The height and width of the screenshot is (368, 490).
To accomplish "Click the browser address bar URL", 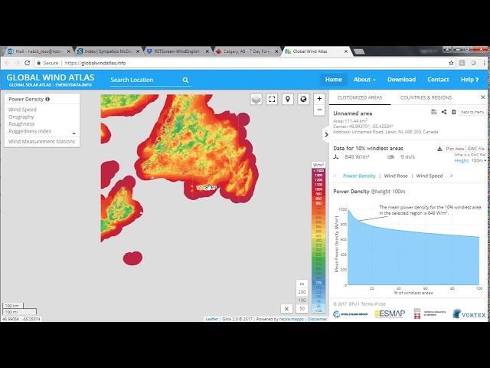I will point(95,63).
